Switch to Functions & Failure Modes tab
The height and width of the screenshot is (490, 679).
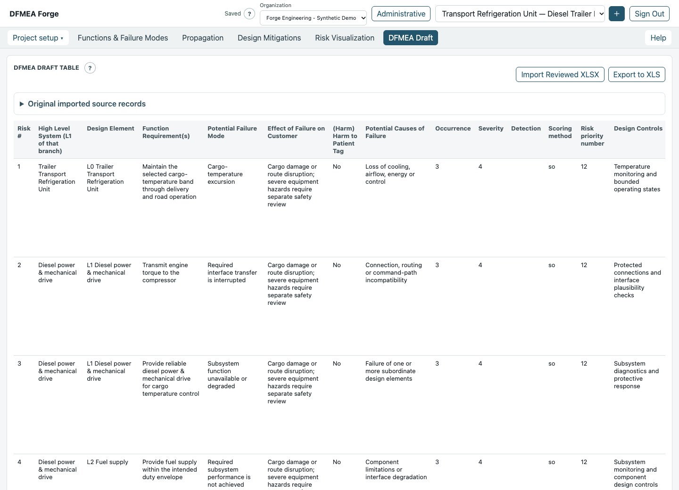pyautogui.click(x=123, y=38)
